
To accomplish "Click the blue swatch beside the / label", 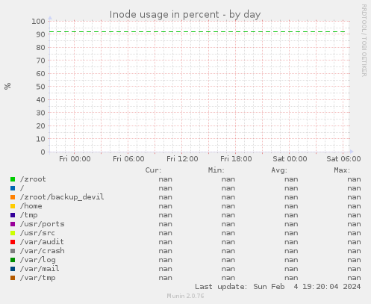I will click(13, 188).
